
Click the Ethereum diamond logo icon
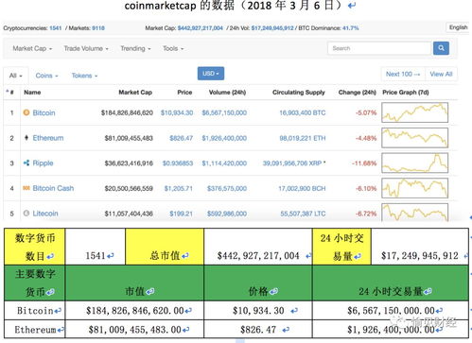(x=26, y=138)
